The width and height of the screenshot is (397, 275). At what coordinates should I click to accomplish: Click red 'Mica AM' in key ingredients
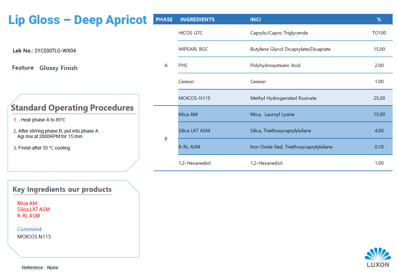click(27, 203)
